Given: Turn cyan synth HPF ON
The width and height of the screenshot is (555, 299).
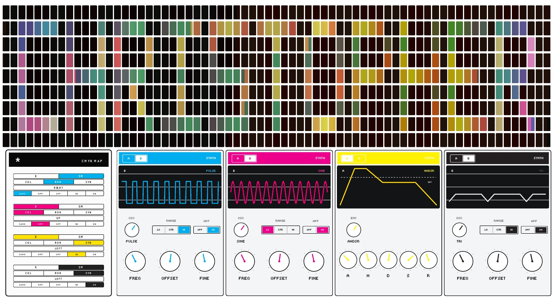Looking at the screenshot, I should (x=213, y=230).
